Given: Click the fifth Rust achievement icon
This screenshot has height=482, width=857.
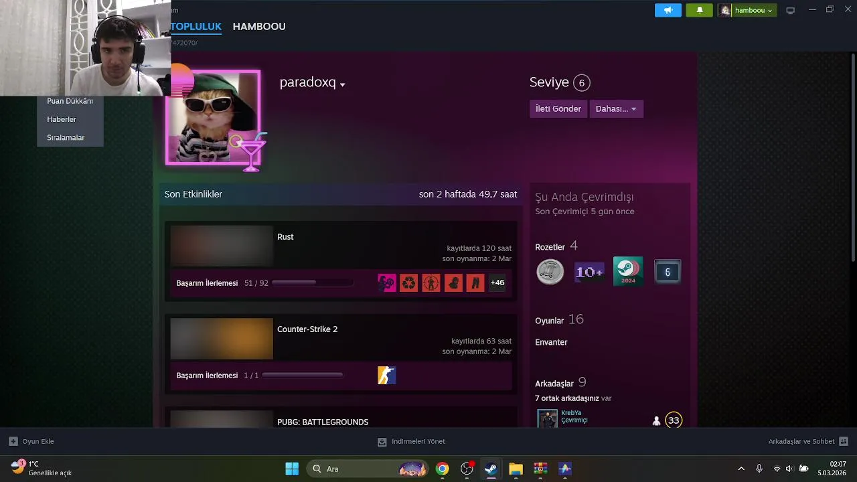Looking at the screenshot, I should pos(475,283).
